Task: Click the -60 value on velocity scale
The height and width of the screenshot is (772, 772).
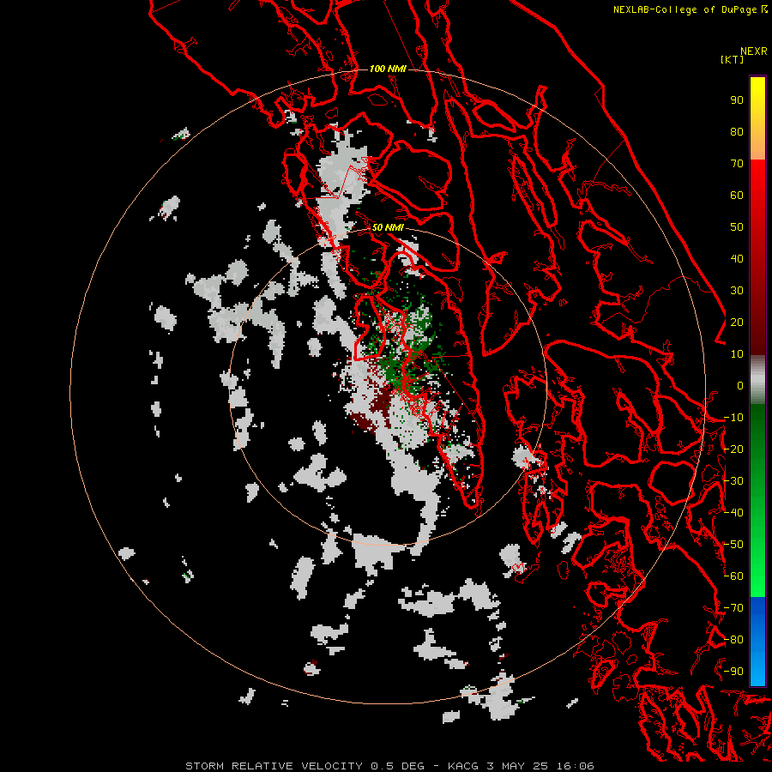Action: point(733,576)
